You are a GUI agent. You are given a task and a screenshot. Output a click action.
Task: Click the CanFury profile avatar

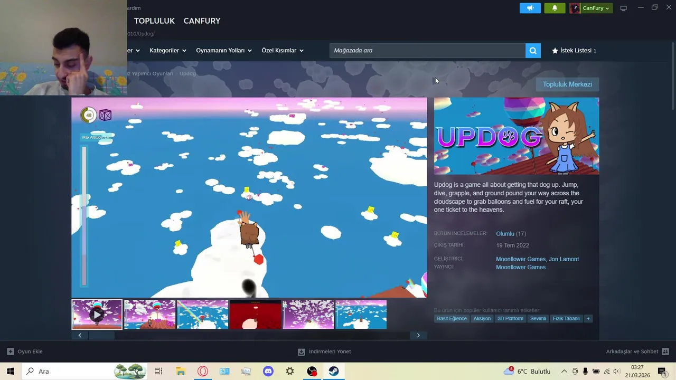[x=575, y=8]
